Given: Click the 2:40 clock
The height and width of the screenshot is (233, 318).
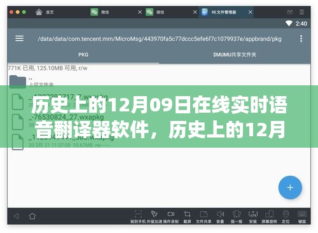Looking at the screenshot, I should click(301, 24).
